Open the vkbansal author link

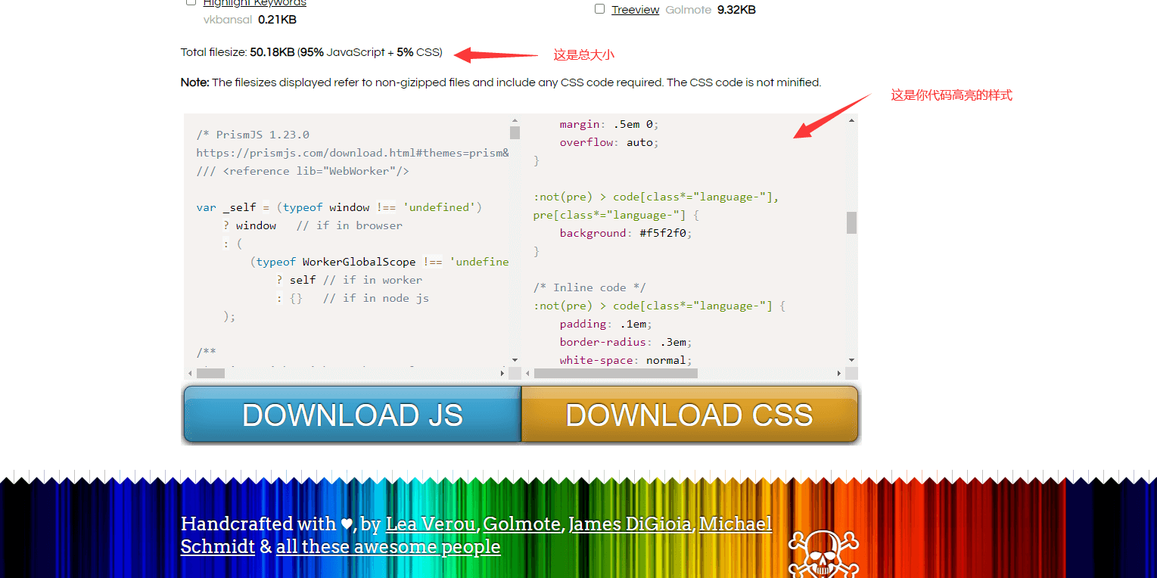228,20
